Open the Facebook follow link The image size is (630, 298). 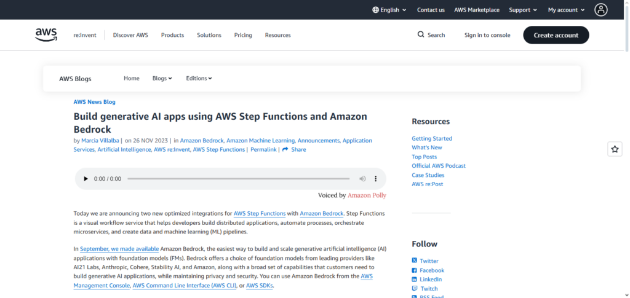click(x=431, y=270)
